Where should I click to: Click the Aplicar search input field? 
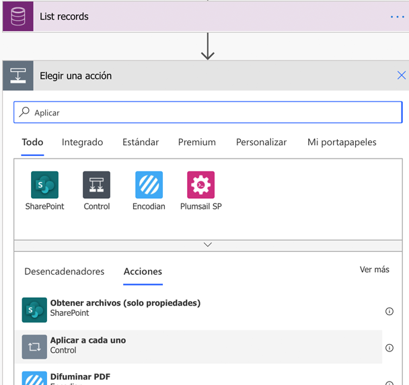tap(208, 112)
